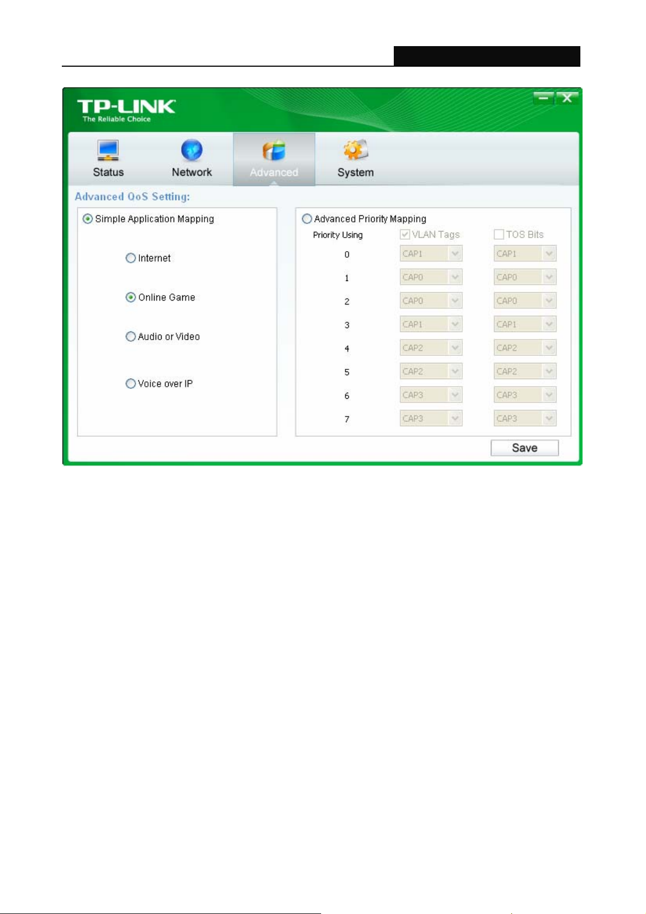Open VLAN Tags dropdown for priority 0
Viewport: 646px width, 914px height.
coord(431,253)
